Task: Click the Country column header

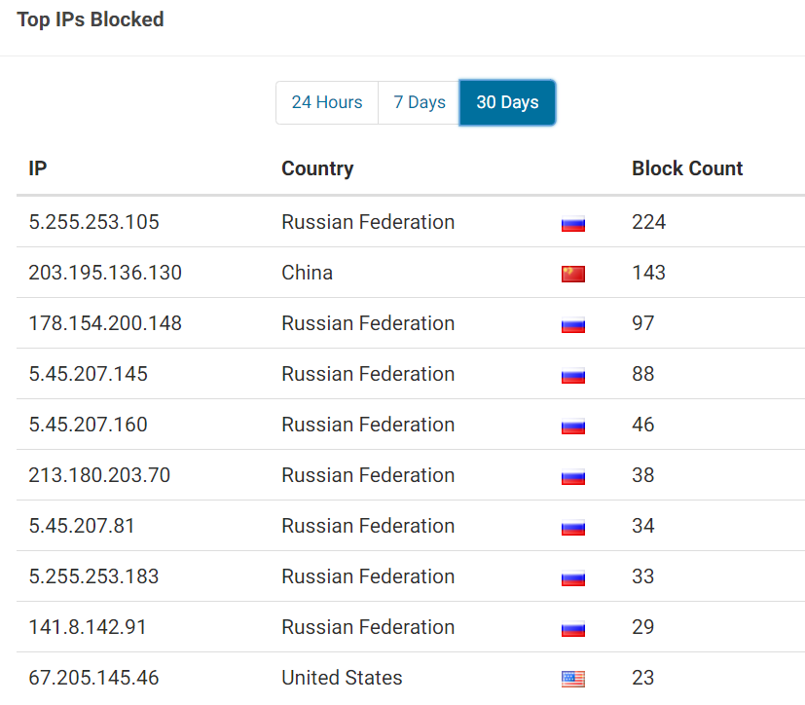Action: 317,168
